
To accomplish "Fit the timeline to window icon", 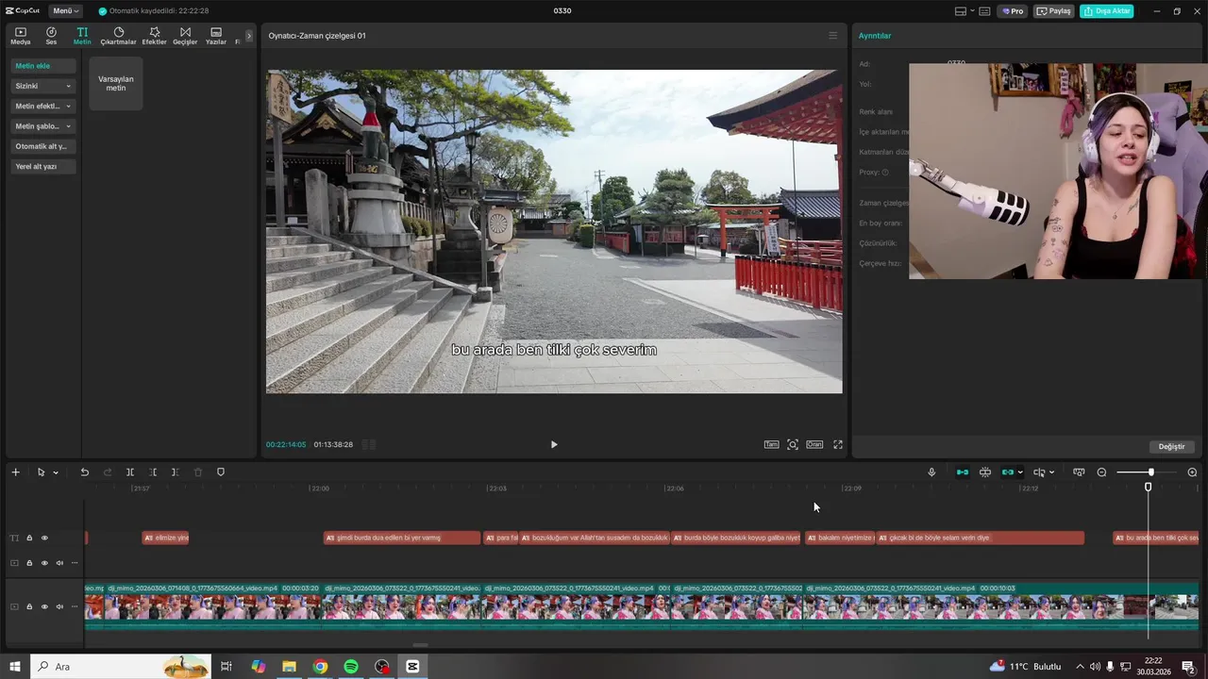I will (x=1079, y=472).
